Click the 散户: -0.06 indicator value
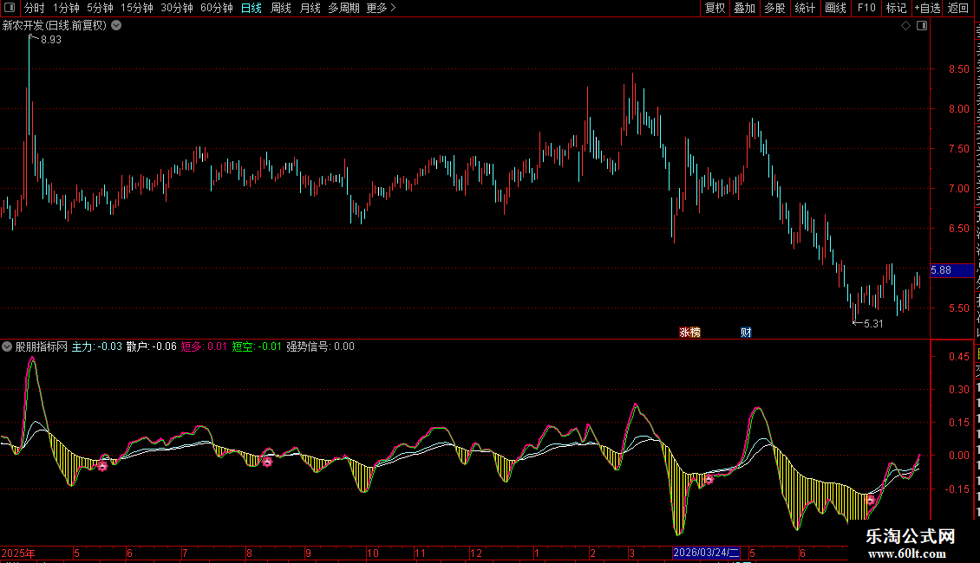 (x=151, y=346)
